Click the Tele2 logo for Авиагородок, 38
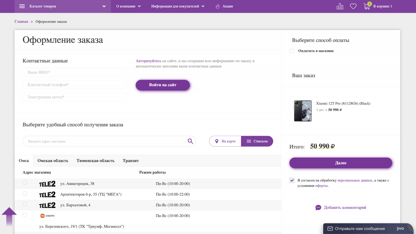 click(x=47, y=184)
